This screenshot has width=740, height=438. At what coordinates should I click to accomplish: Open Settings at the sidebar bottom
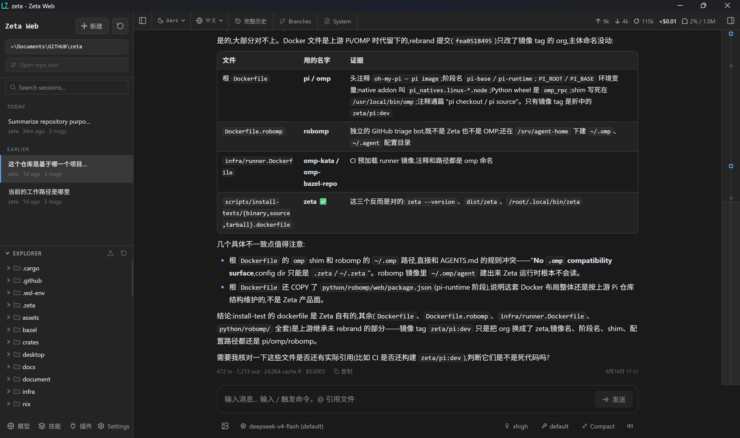tap(114, 426)
